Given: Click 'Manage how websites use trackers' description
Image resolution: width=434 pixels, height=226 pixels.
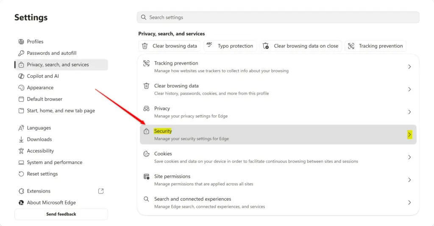Looking at the screenshot, I should pyautogui.click(x=221, y=71).
